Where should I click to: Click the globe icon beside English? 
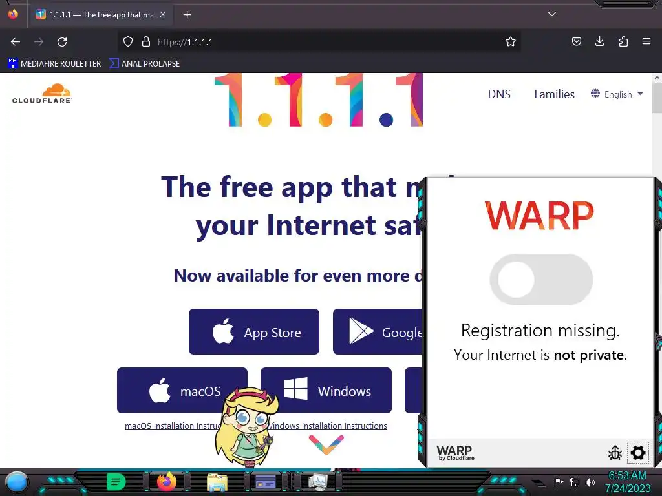pyautogui.click(x=595, y=93)
